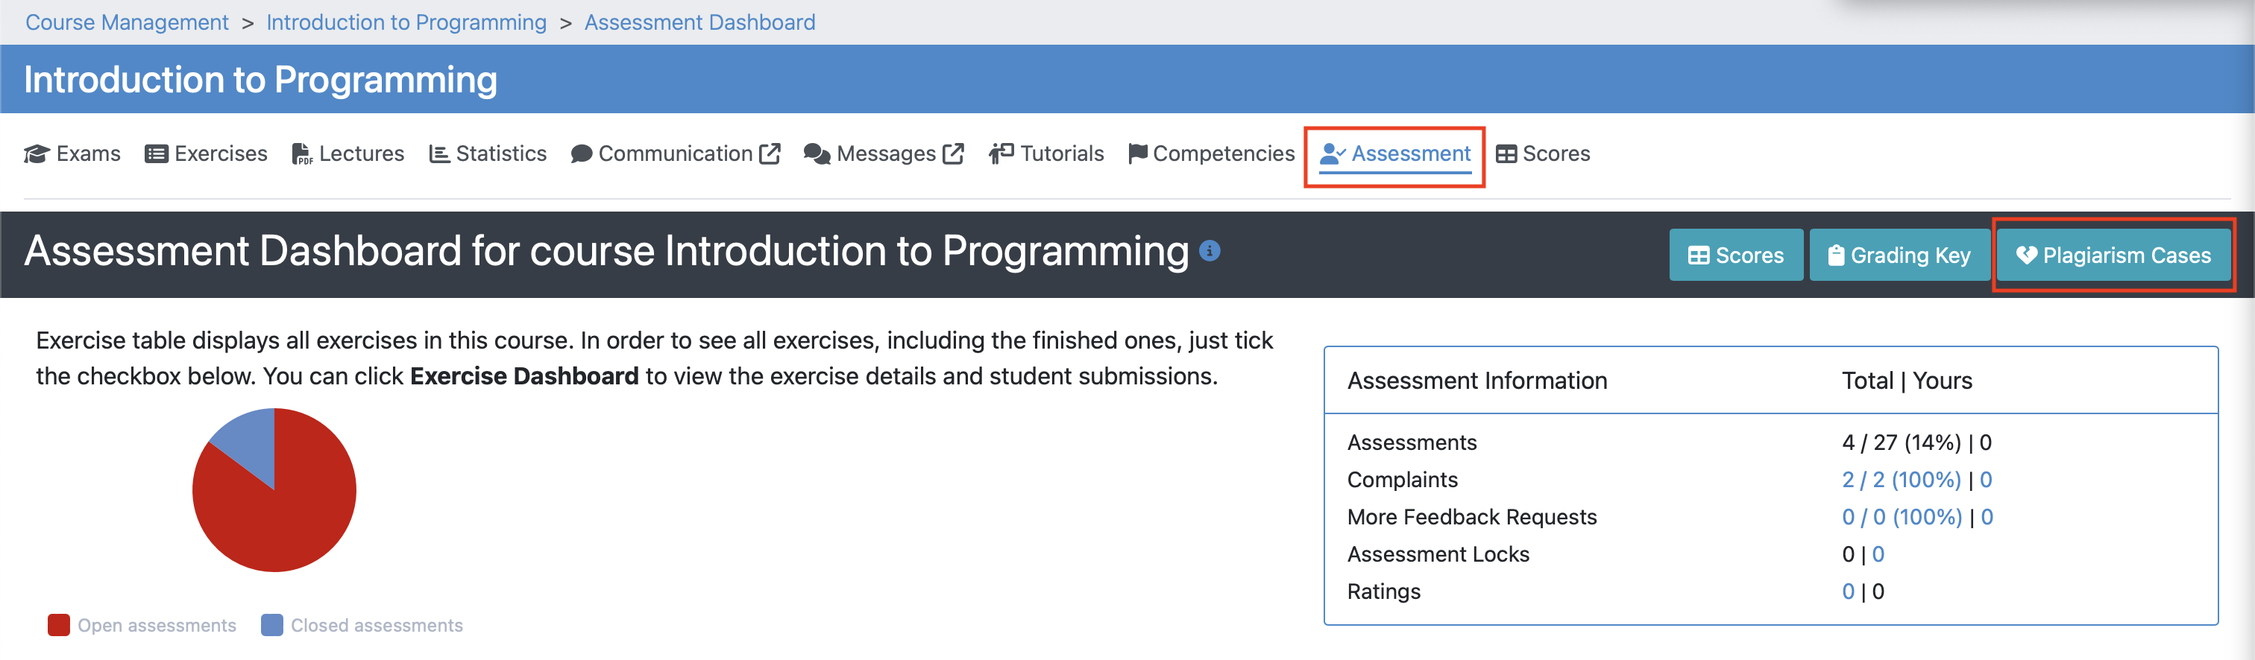Switch to the Assessment tab
Screen dimensions: 2255x660
pos(1395,154)
